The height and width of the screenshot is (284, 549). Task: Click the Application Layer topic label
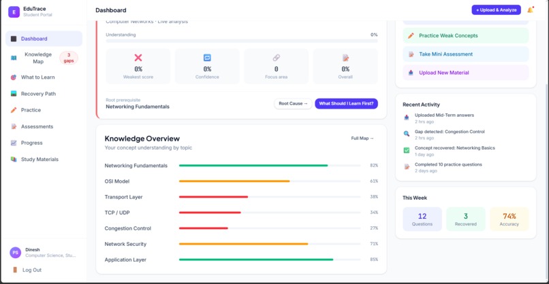[125, 260]
